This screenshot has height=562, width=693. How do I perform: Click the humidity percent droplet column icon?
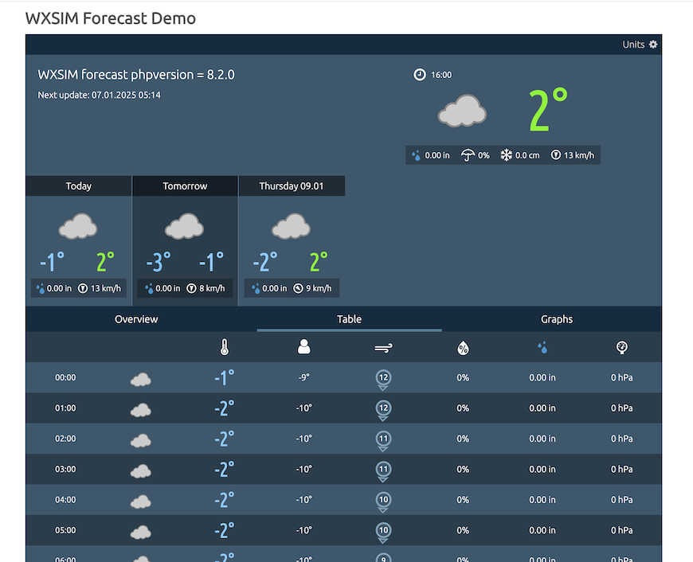click(x=463, y=348)
